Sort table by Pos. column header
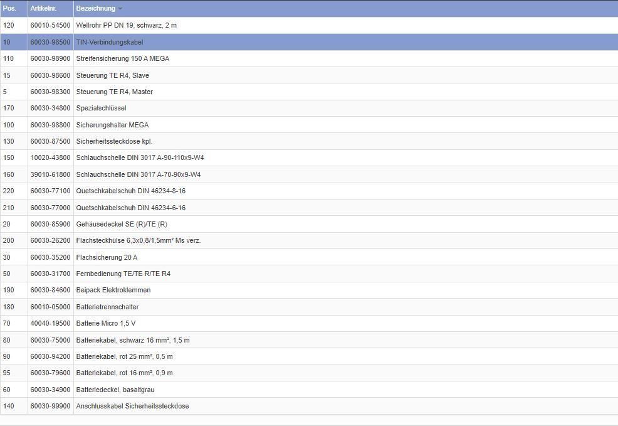 pos(9,8)
